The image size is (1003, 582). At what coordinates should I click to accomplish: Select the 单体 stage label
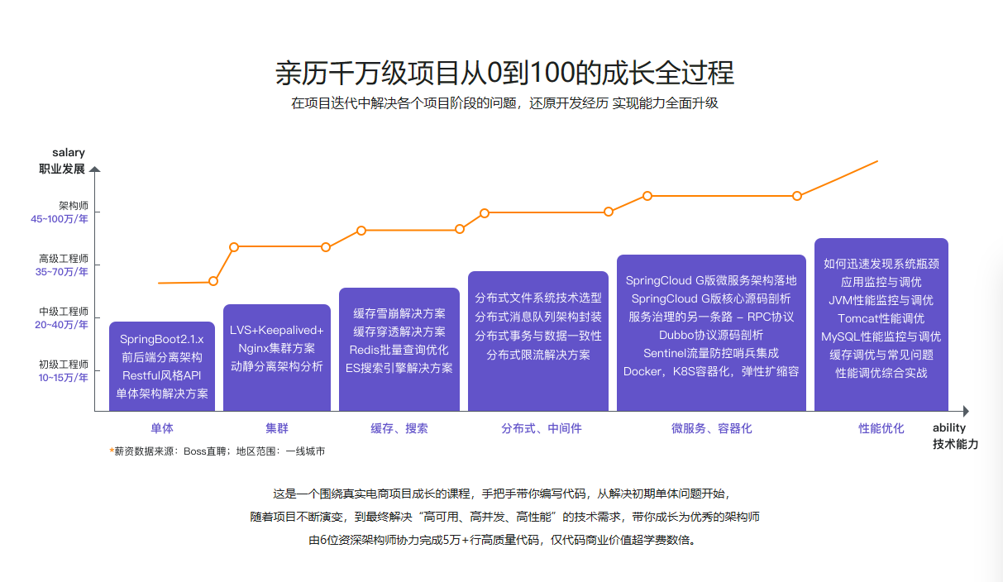point(162,428)
